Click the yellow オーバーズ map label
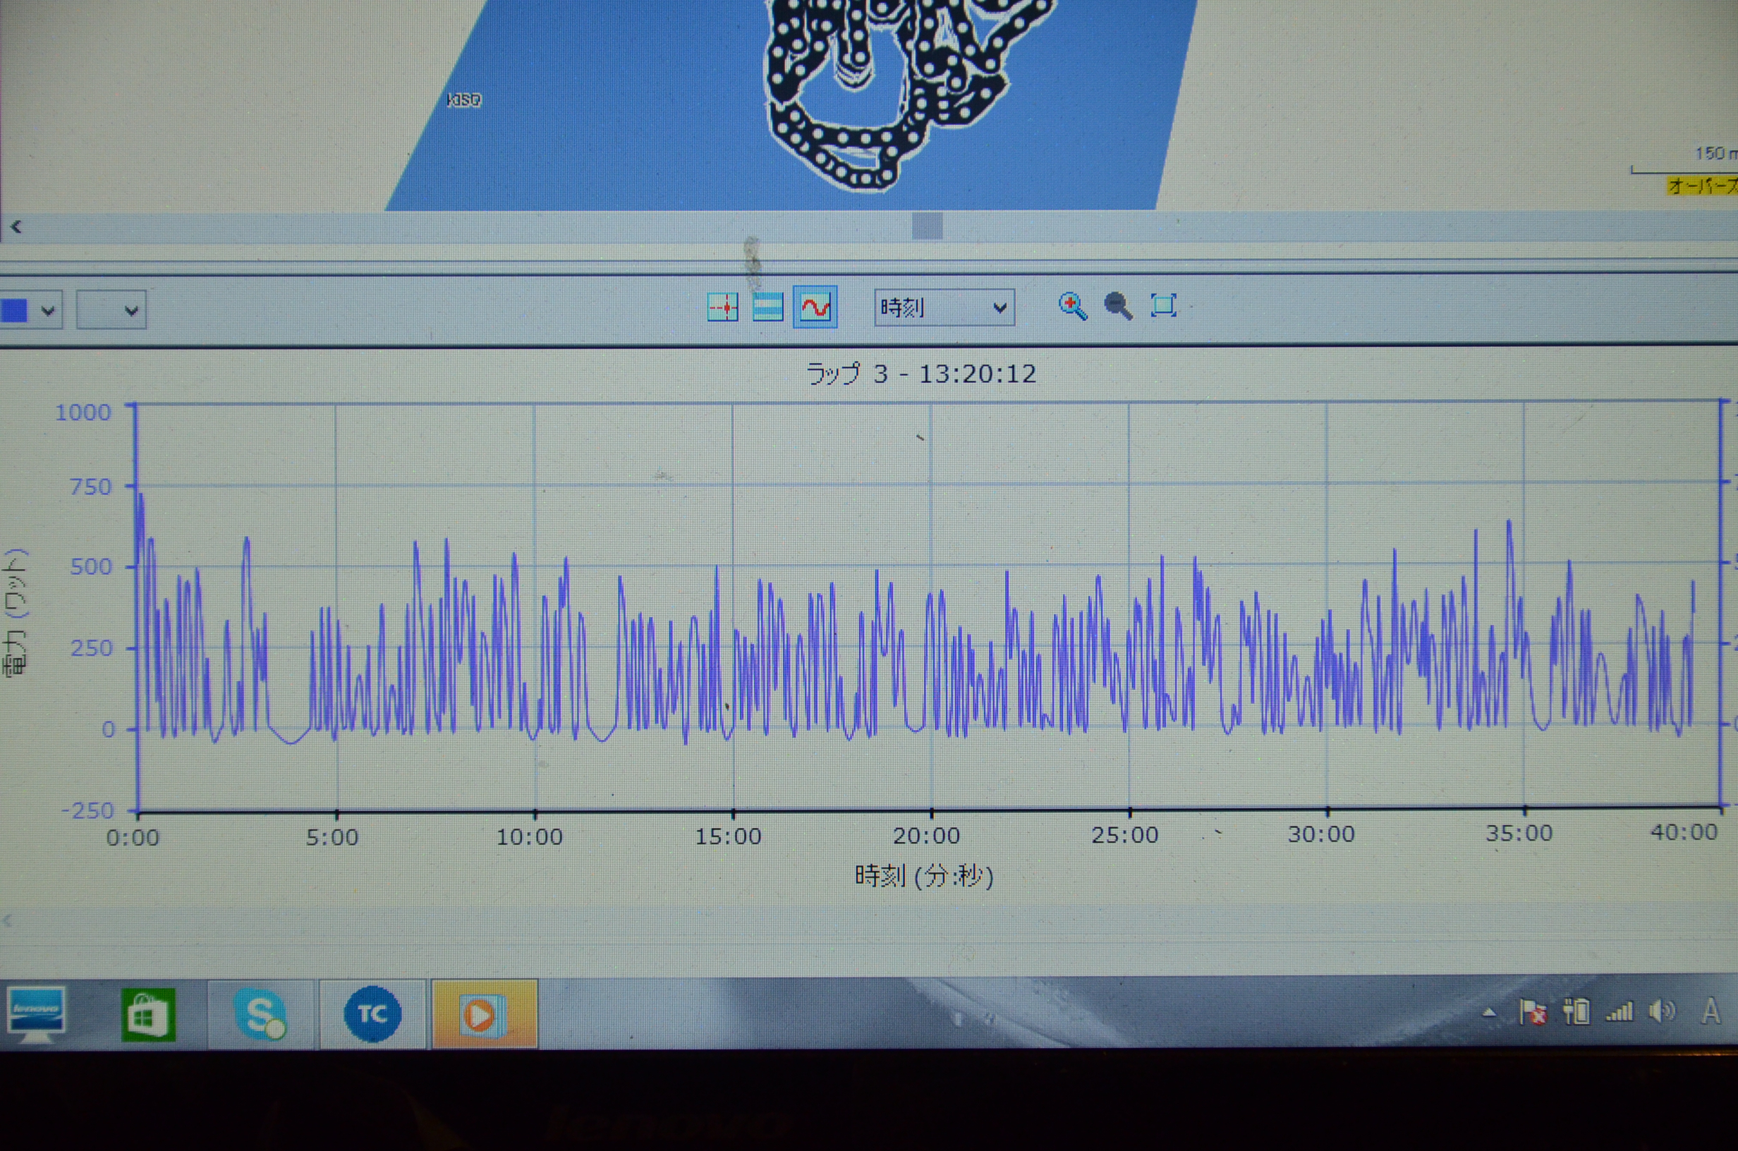 [1702, 186]
